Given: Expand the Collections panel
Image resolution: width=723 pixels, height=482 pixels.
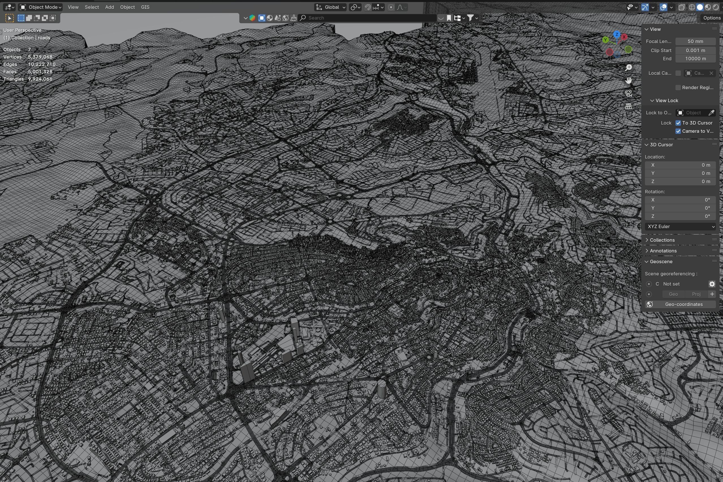Looking at the screenshot, I should click(662, 240).
